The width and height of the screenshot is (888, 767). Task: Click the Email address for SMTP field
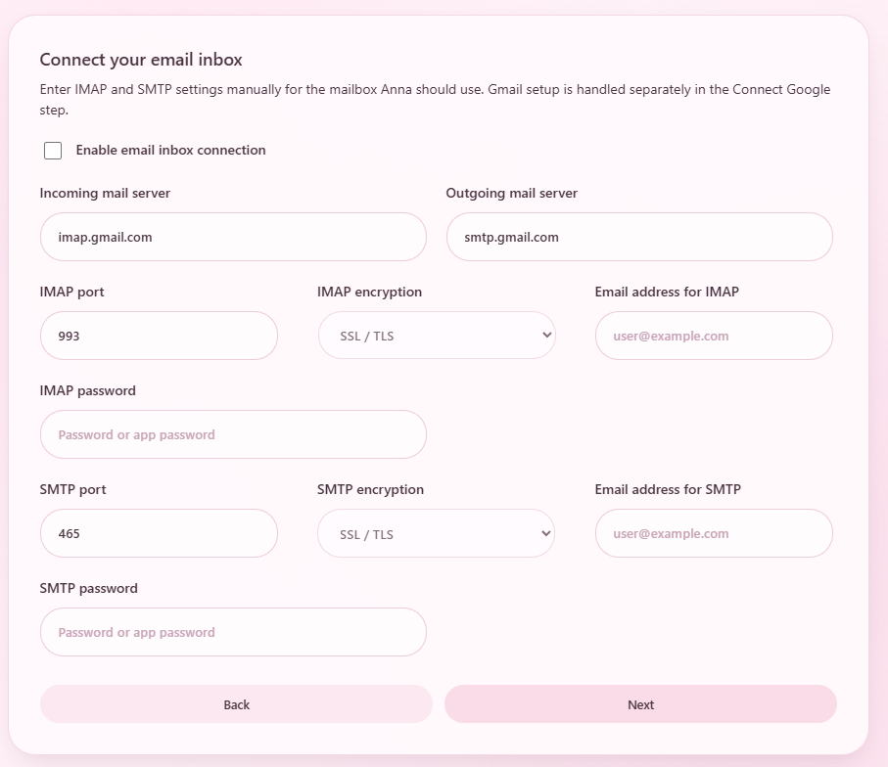[713, 533]
